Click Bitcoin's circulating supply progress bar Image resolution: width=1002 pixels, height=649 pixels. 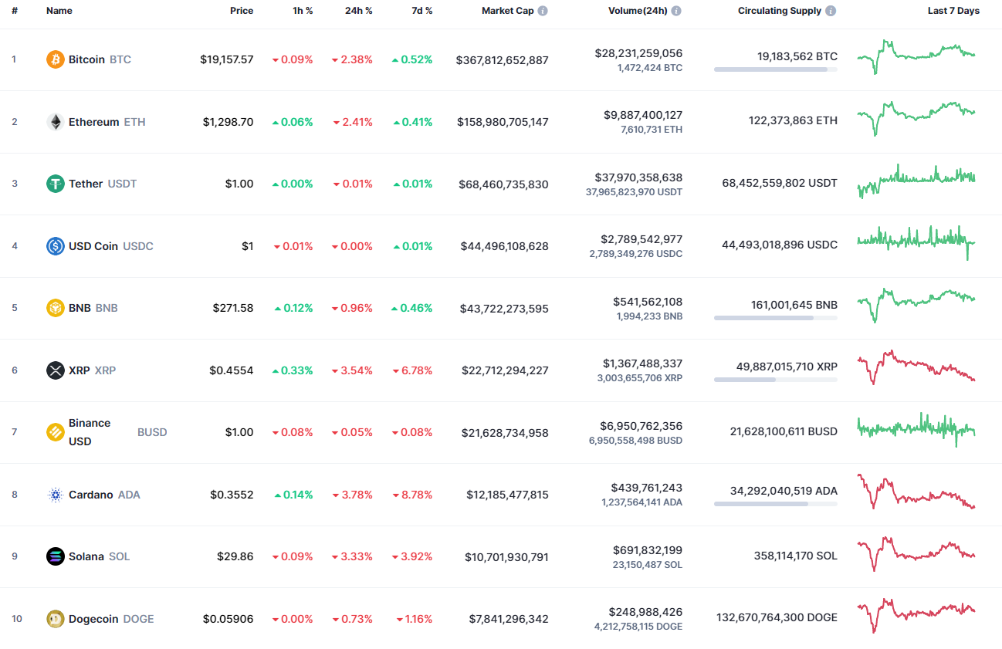[x=775, y=69]
